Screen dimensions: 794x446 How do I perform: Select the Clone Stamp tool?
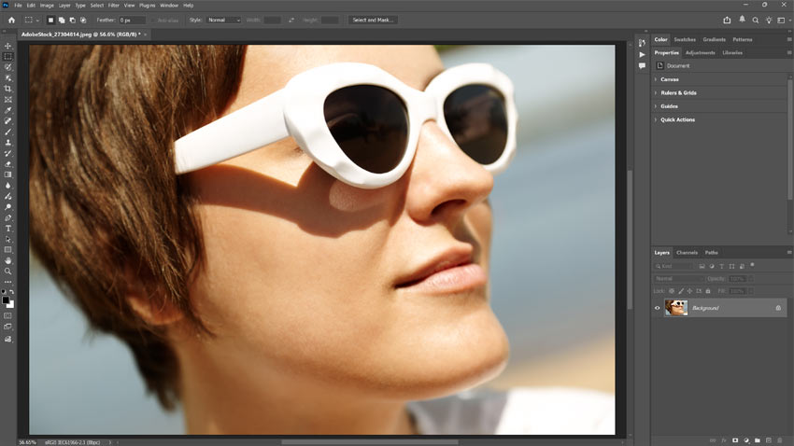tap(8, 143)
